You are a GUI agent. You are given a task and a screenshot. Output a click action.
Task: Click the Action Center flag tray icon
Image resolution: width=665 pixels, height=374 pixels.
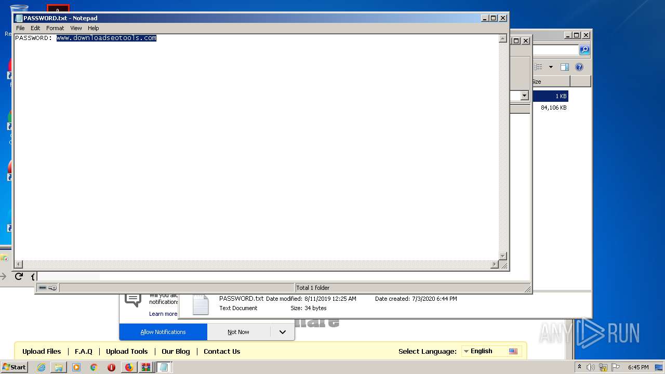(616, 367)
